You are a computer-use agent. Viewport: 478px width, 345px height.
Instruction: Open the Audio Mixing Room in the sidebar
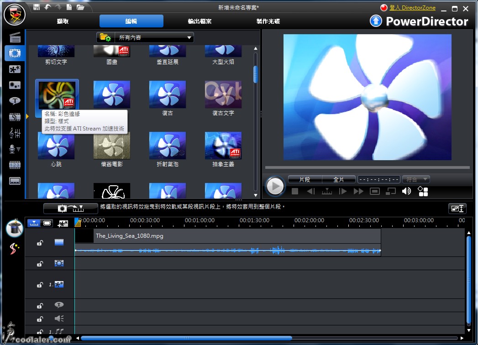pyautogui.click(x=15, y=133)
